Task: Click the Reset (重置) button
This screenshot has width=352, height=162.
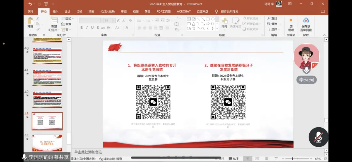Action: point(66,24)
